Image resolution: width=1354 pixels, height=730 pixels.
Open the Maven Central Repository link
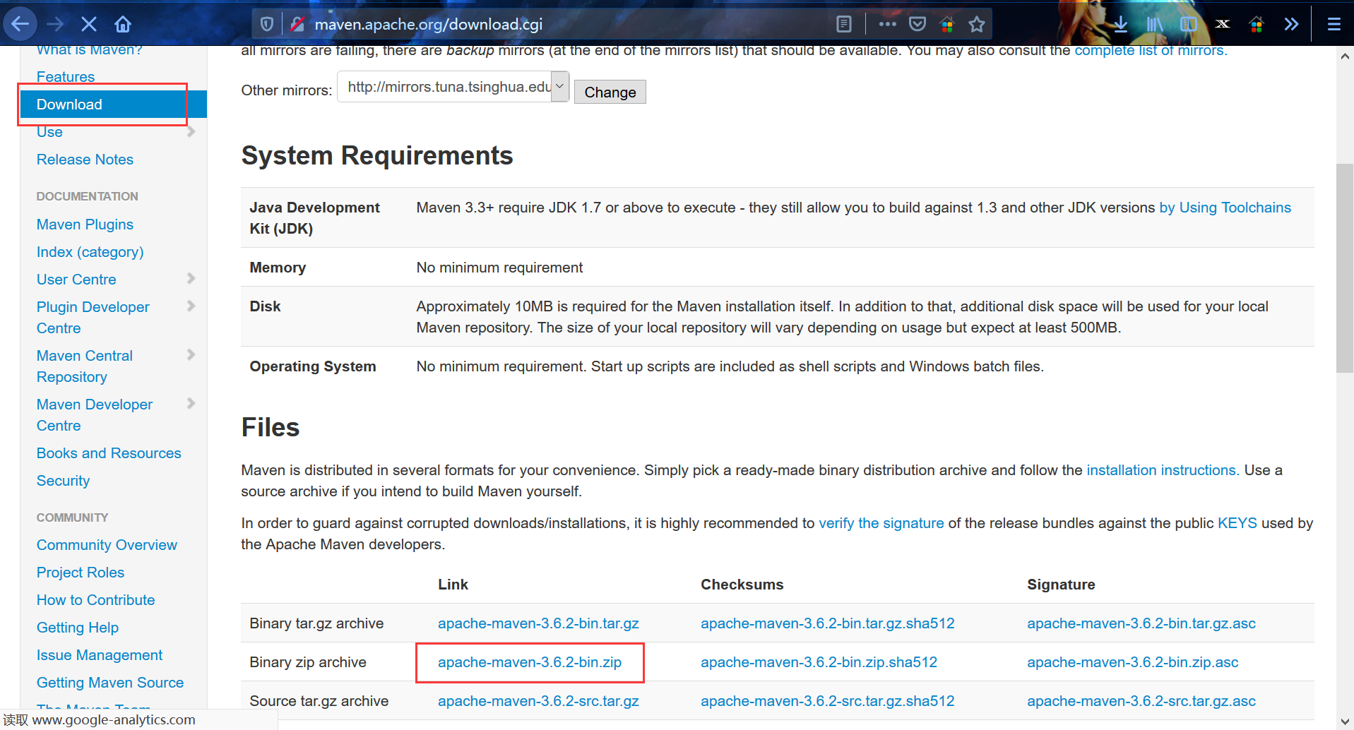pos(85,366)
